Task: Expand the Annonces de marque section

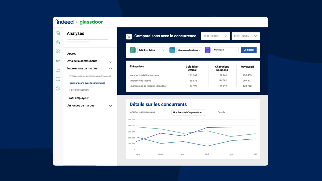Action: 110,106
